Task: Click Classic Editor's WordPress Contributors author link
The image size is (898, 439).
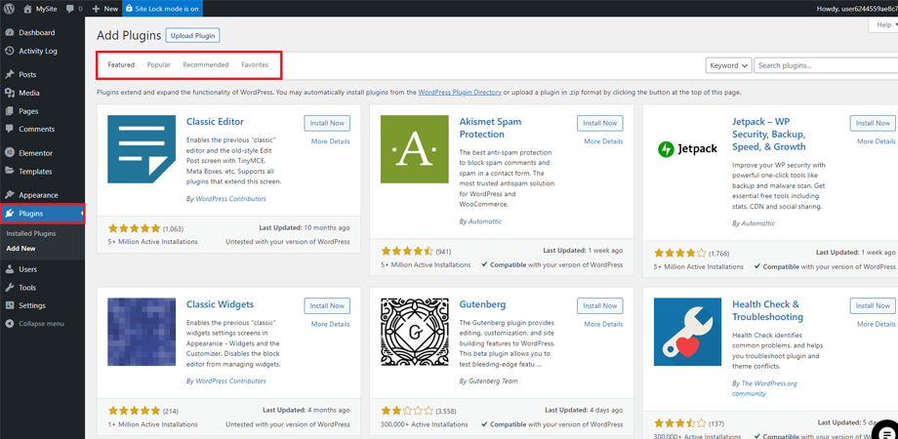Action: pyautogui.click(x=230, y=199)
